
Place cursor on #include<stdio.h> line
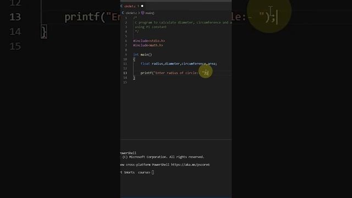point(149,41)
